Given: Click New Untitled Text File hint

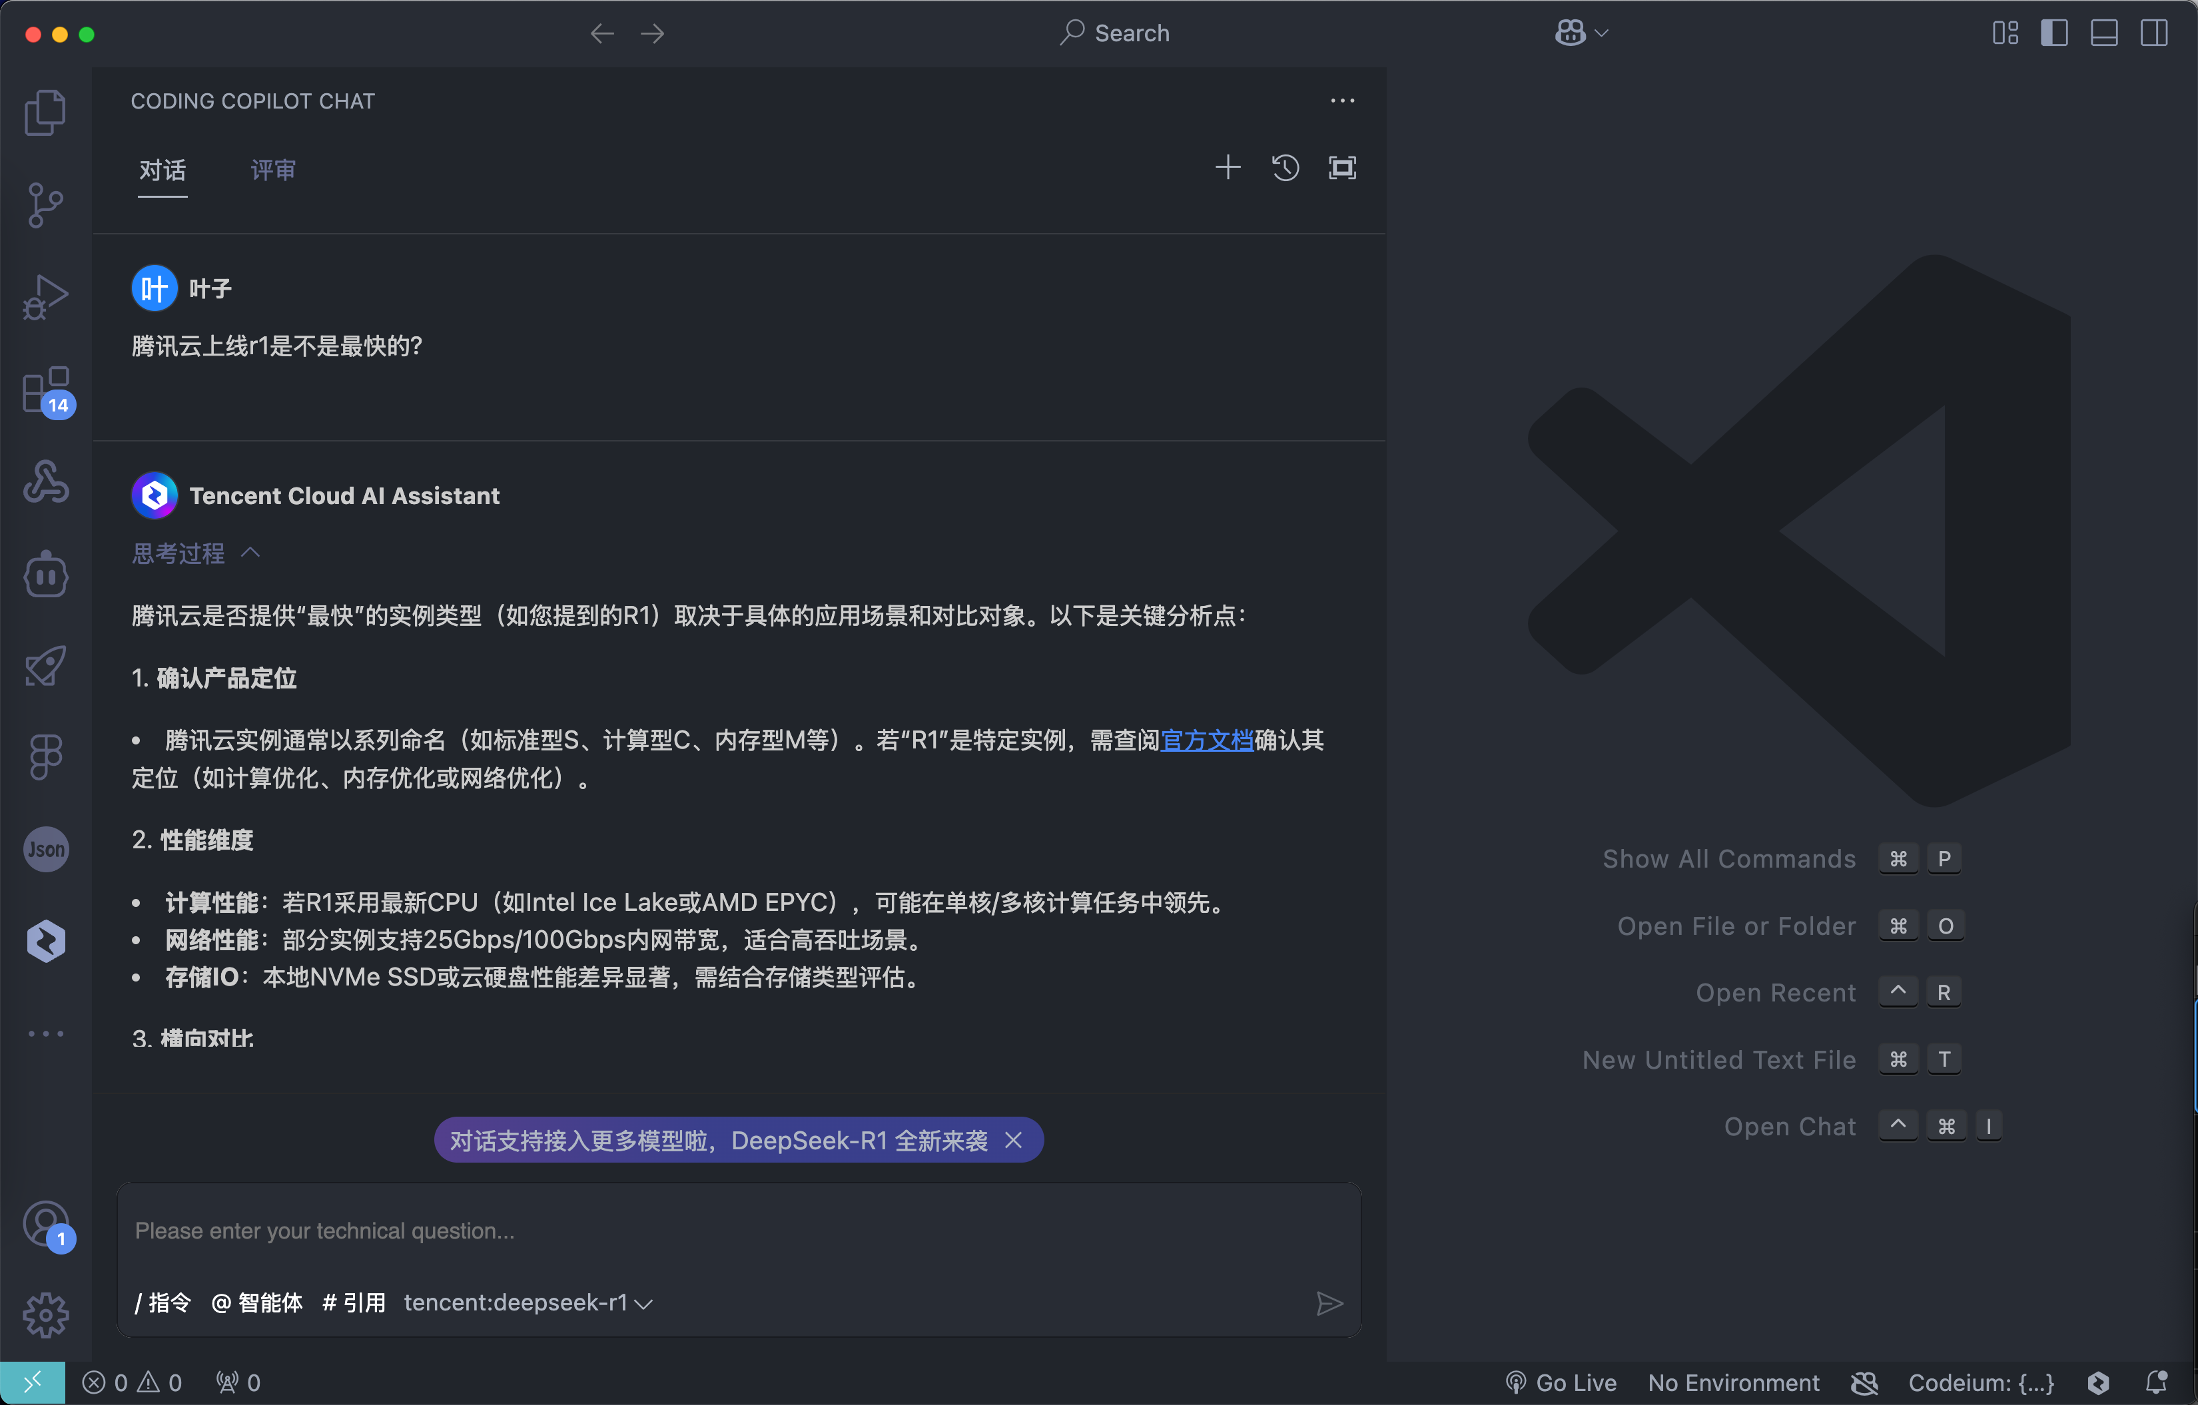Looking at the screenshot, I should point(1719,1059).
